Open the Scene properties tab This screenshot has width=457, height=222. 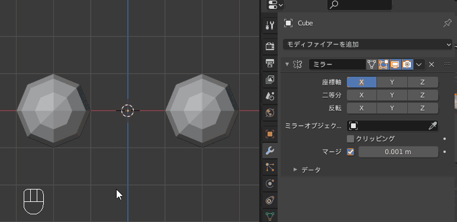tap(270, 96)
